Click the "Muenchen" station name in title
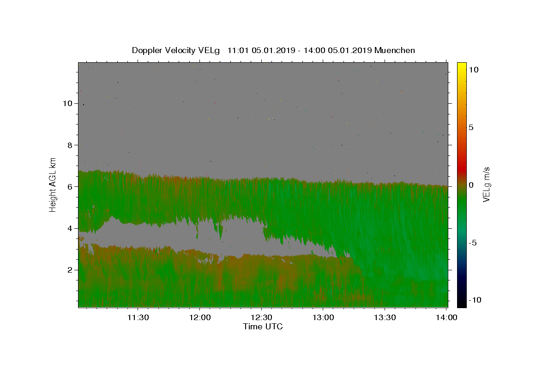Image resolution: width=554 pixels, height=369 pixels. tap(395, 50)
